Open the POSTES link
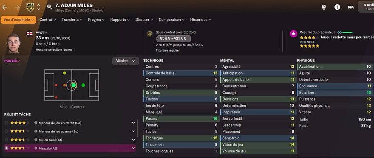 click(x=12, y=61)
